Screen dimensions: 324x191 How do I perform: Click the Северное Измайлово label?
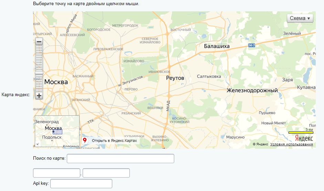tap(150, 41)
